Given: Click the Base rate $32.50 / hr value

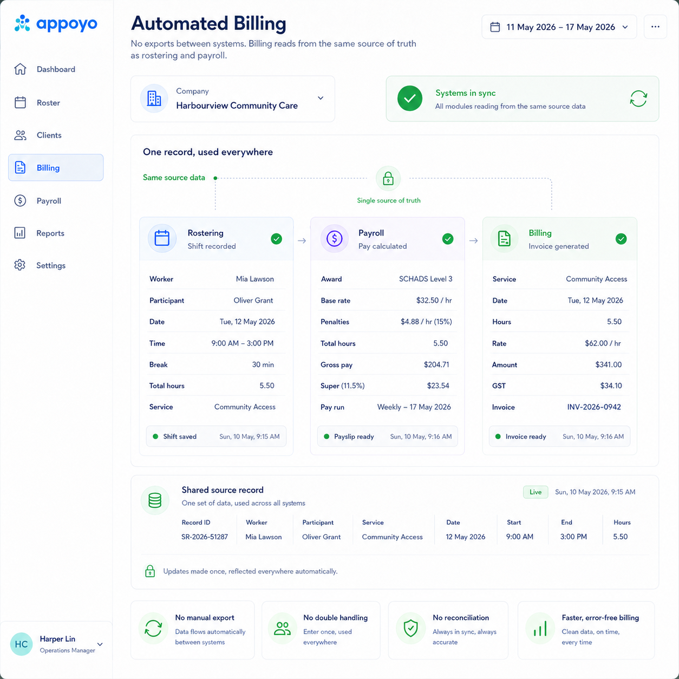Looking at the screenshot, I should click(434, 301).
